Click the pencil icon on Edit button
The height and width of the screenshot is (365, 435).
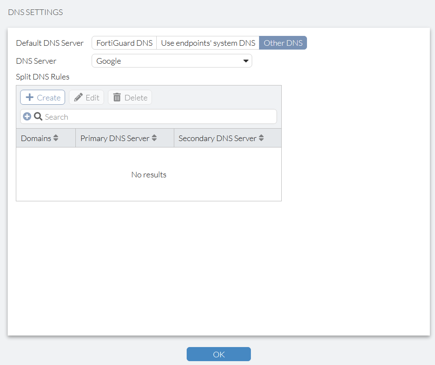pyautogui.click(x=78, y=97)
